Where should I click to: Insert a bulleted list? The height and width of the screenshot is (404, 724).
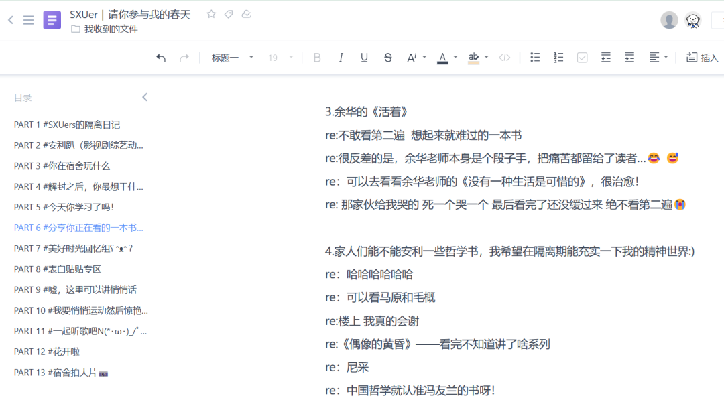click(x=535, y=58)
